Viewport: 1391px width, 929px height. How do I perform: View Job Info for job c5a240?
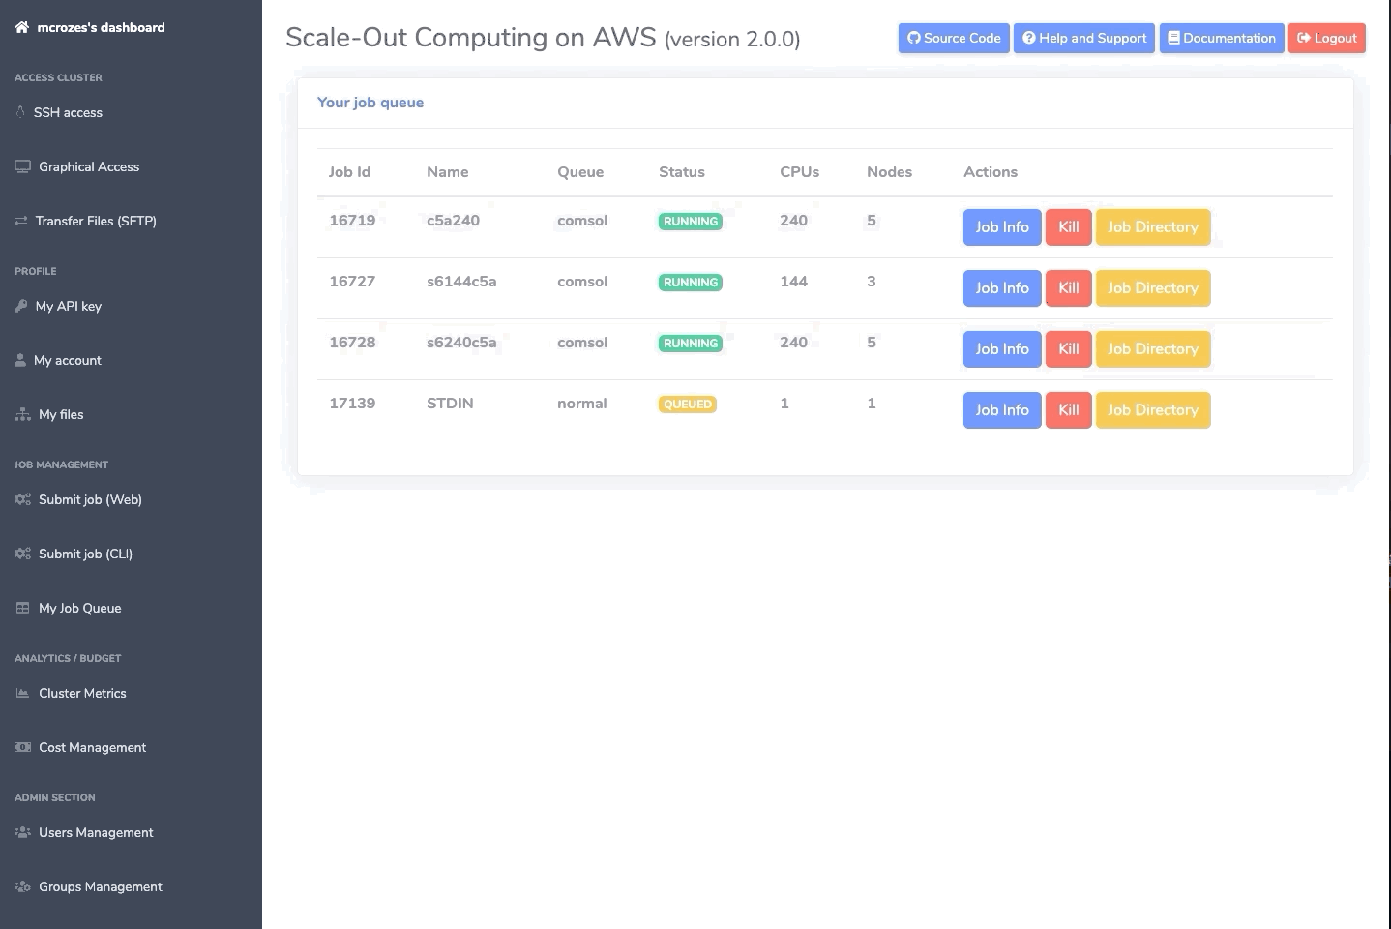[x=1001, y=227]
